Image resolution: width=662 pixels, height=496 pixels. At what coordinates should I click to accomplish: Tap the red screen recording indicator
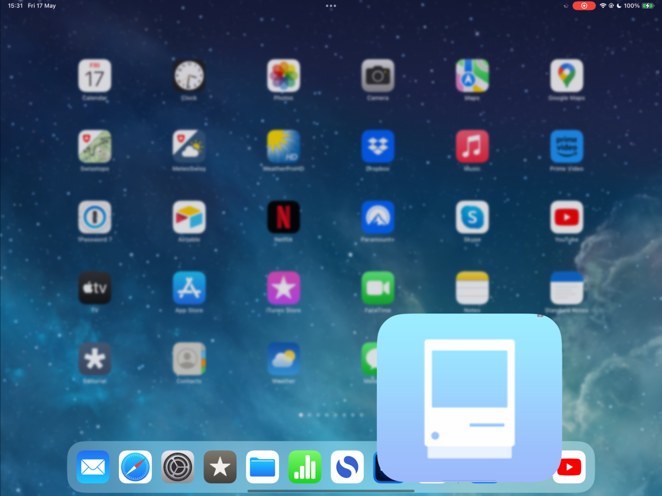[584, 6]
